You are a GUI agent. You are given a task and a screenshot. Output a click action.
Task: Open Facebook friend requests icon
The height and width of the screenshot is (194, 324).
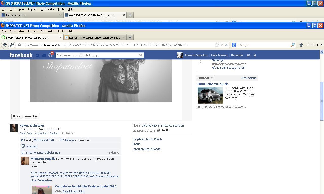click(x=37, y=55)
